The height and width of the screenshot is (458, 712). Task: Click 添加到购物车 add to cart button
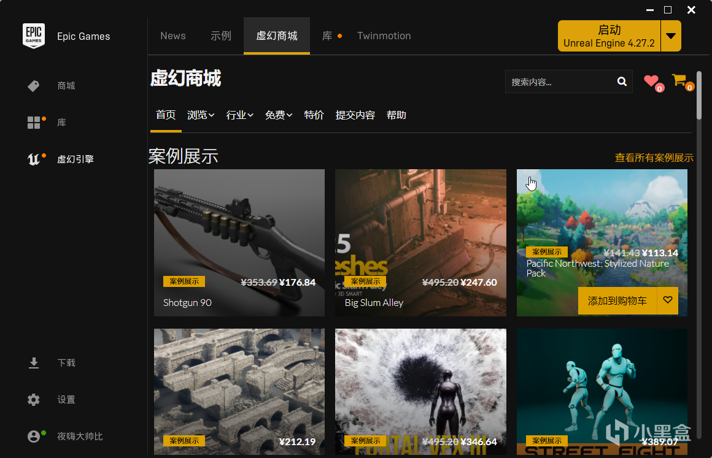pos(617,300)
